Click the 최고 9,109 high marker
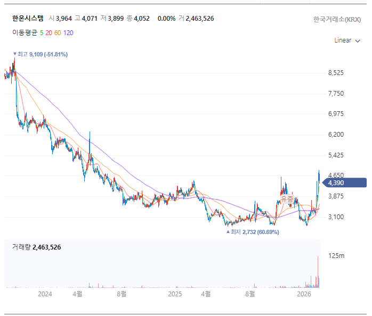 (41, 54)
